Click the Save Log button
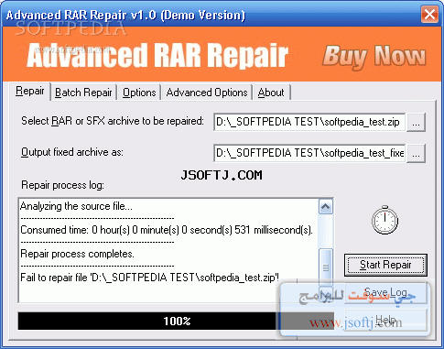Image resolution: width=444 pixels, height=349 pixels. (x=385, y=292)
